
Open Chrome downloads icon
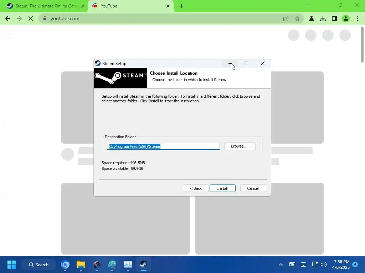click(x=323, y=18)
